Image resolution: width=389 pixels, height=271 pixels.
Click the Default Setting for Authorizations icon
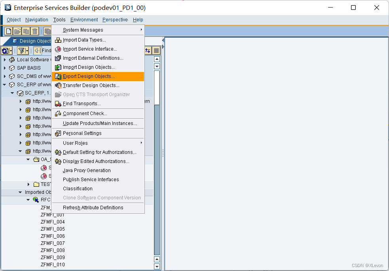[x=58, y=152]
